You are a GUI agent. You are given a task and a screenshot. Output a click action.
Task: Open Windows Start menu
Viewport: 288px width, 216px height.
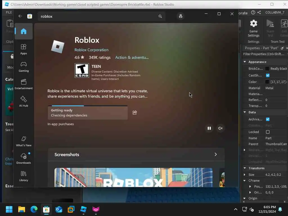pos(9,209)
